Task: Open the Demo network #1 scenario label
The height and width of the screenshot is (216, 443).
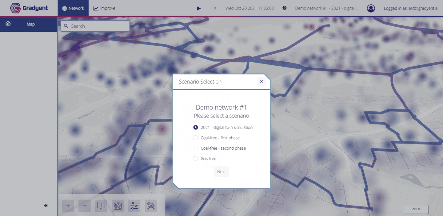Action: 326,8
